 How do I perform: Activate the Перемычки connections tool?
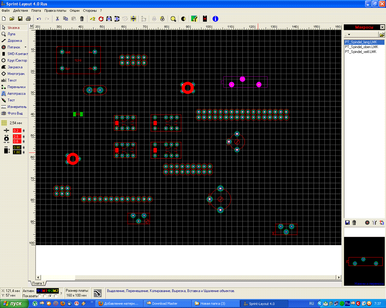point(14,87)
